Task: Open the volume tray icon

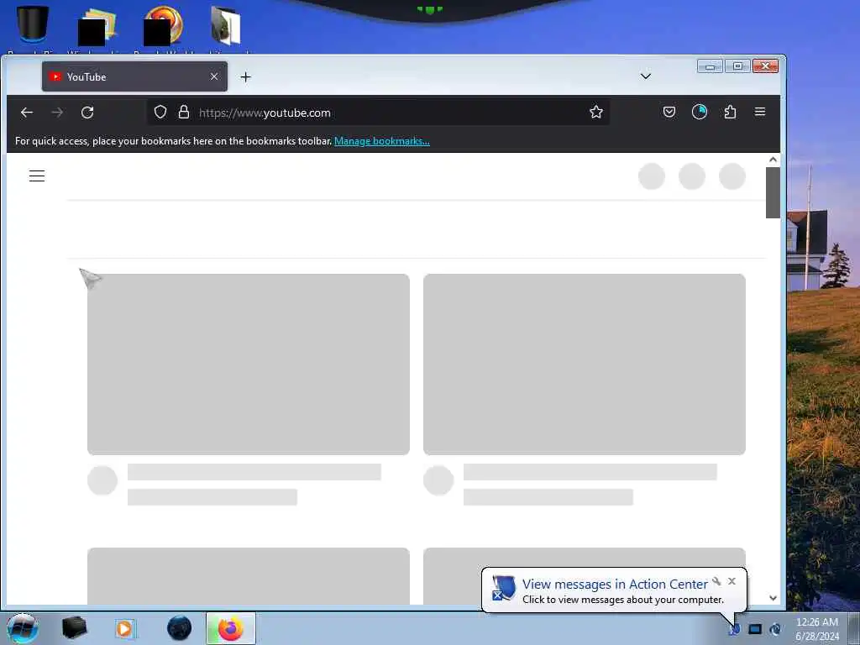Action: 775,629
